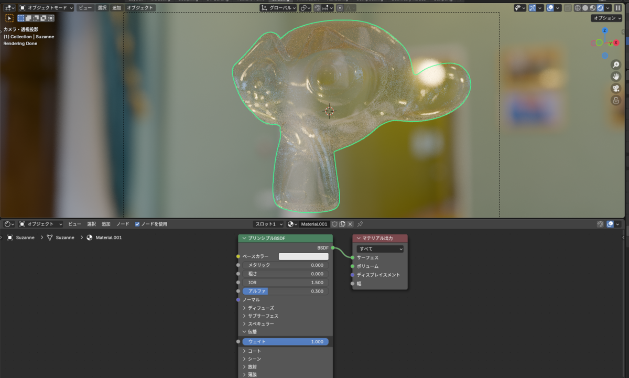Screen dimensions: 629x378
Task: Pause the viewport render preview
Action: tap(617, 8)
